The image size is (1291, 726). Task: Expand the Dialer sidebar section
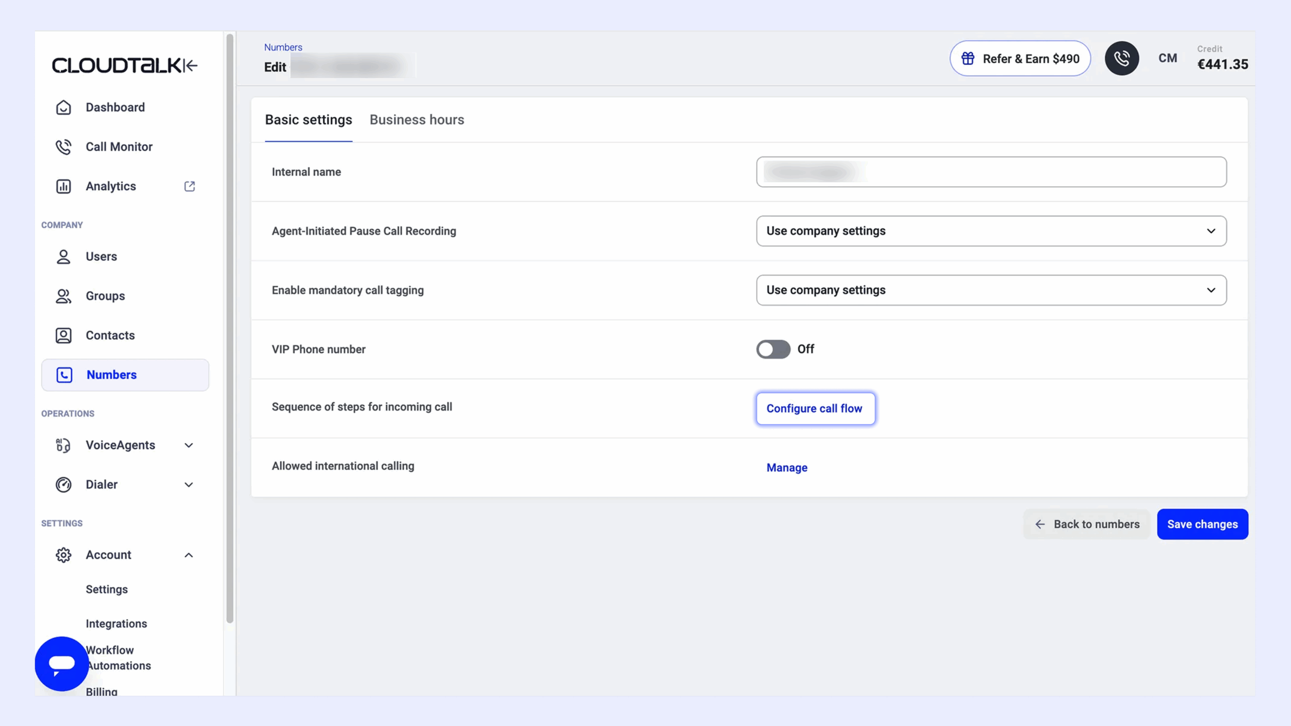pos(189,485)
